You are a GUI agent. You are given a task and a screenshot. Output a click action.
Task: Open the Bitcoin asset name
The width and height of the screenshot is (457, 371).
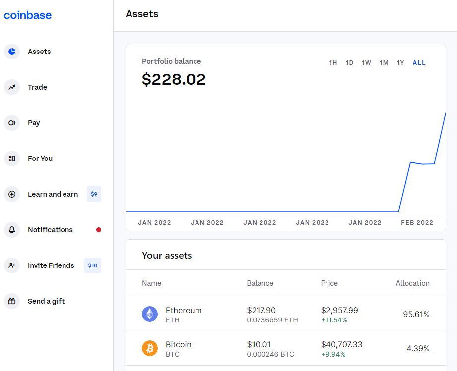[x=178, y=345]
